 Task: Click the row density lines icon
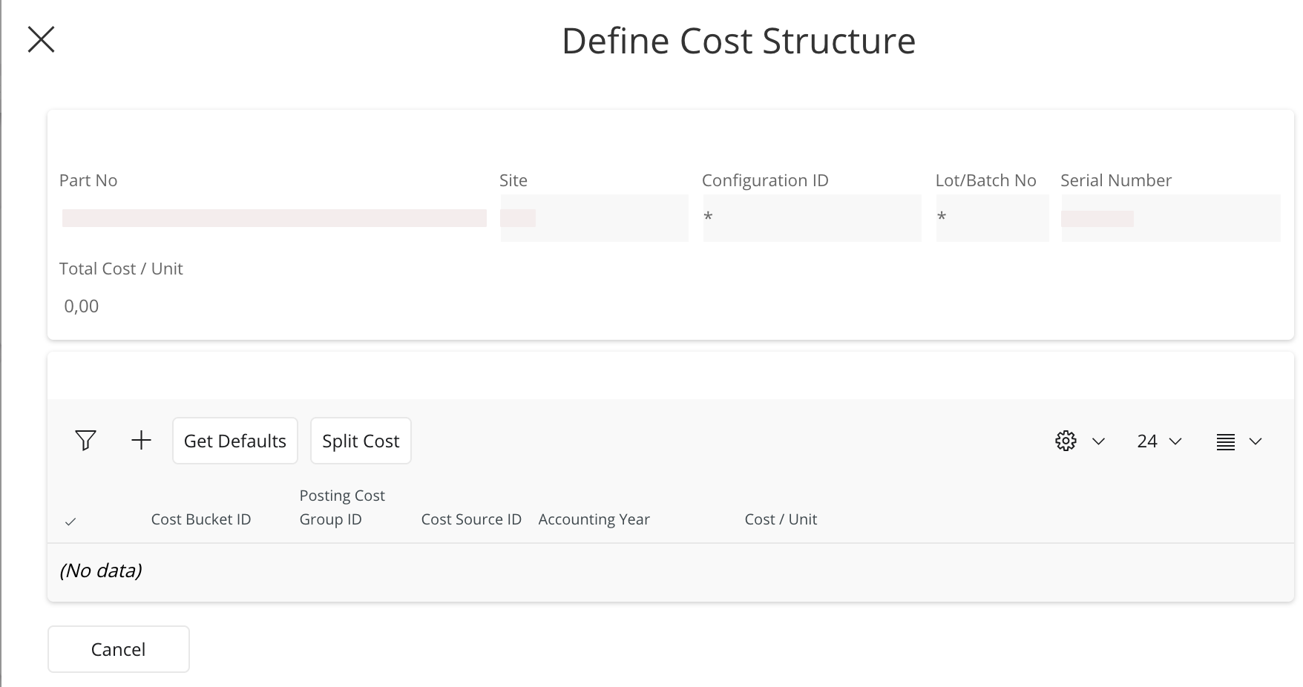[x=1225, y=441]
